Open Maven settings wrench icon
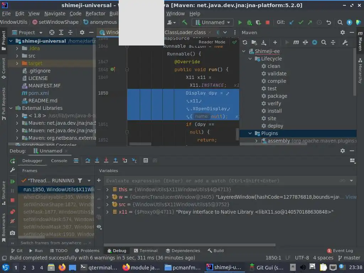This screenshot has width=364, height=273. coord(345,43)
